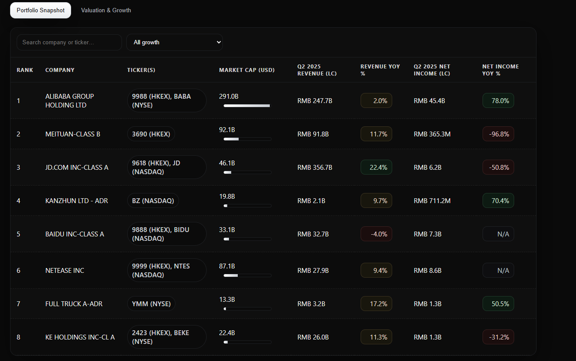Click the RMB 2.1B revenue cell
The width and height of the screenshot is (576, 361).
[x=311, y=201]
